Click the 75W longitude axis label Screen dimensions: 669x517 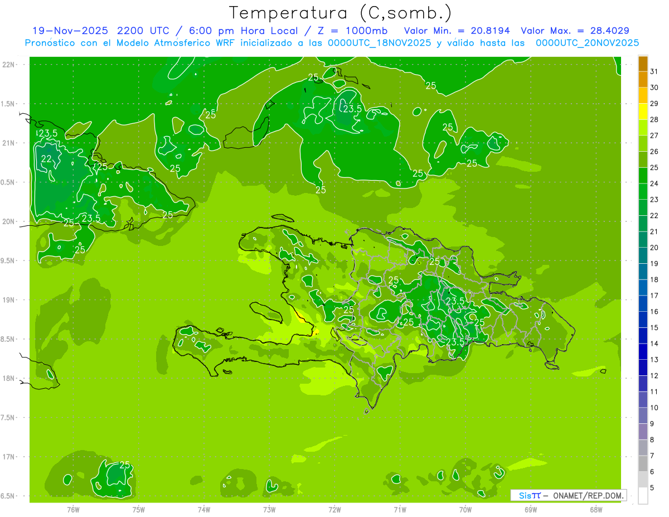click(x=139, y=510)
